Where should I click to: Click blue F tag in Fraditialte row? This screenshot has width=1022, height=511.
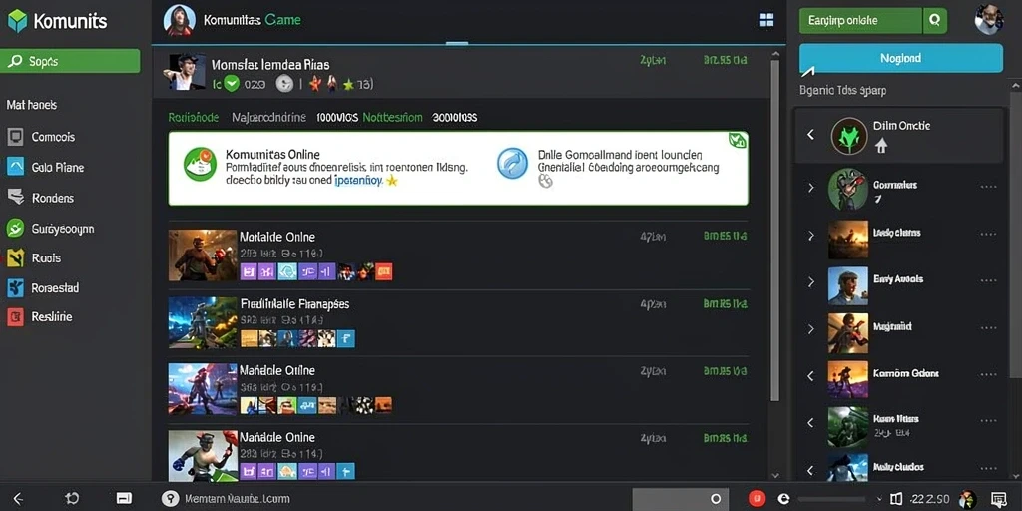pyautogui.click(x=346, y=338)
